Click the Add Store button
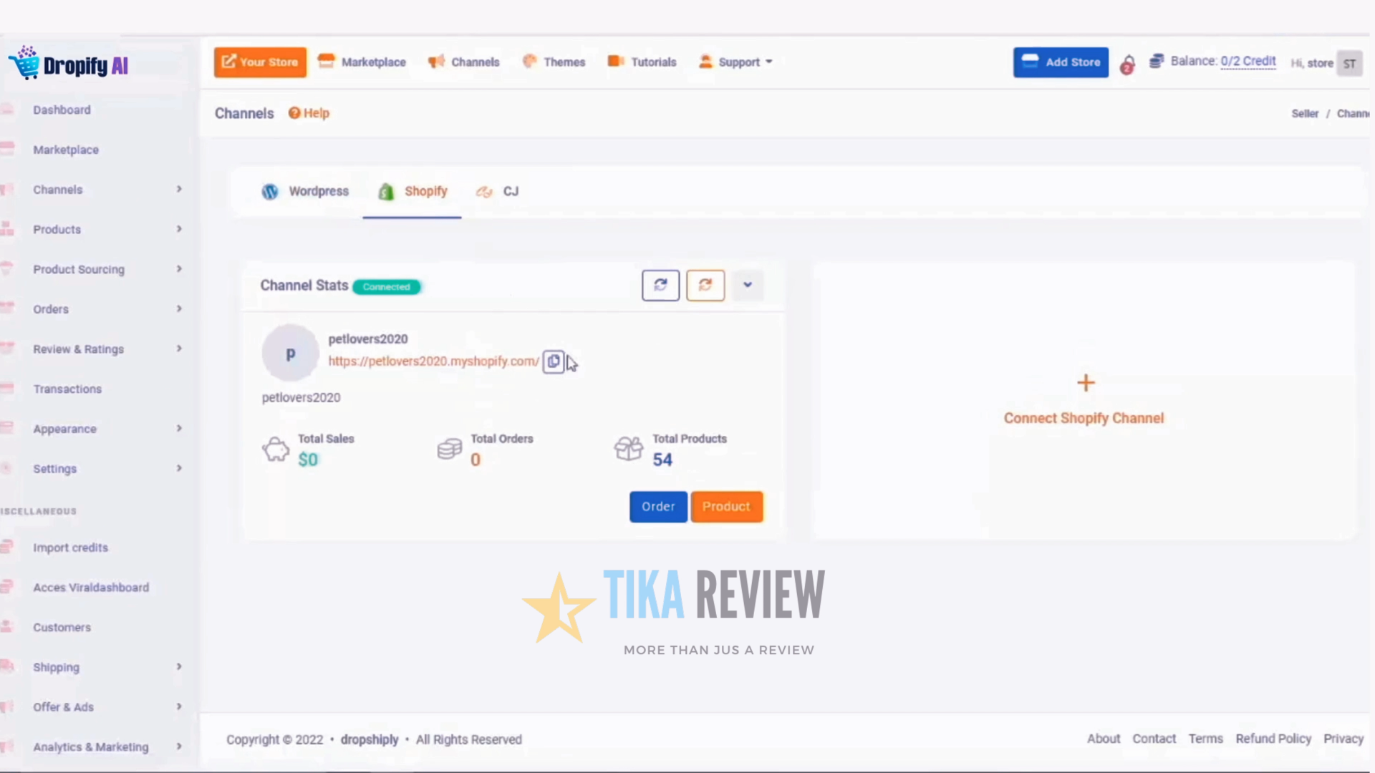 point(1061,62)
